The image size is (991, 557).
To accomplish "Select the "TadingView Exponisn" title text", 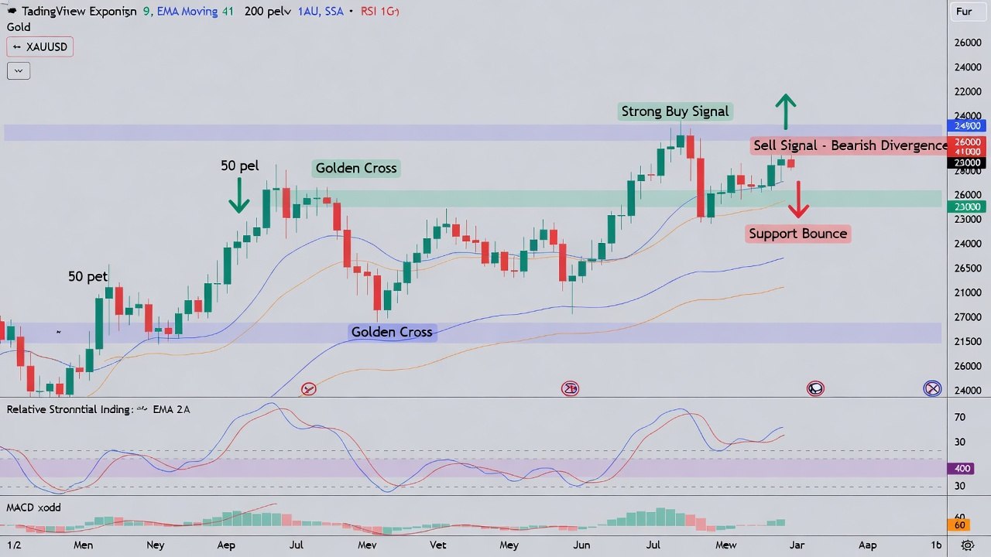I will pos(79,12).
